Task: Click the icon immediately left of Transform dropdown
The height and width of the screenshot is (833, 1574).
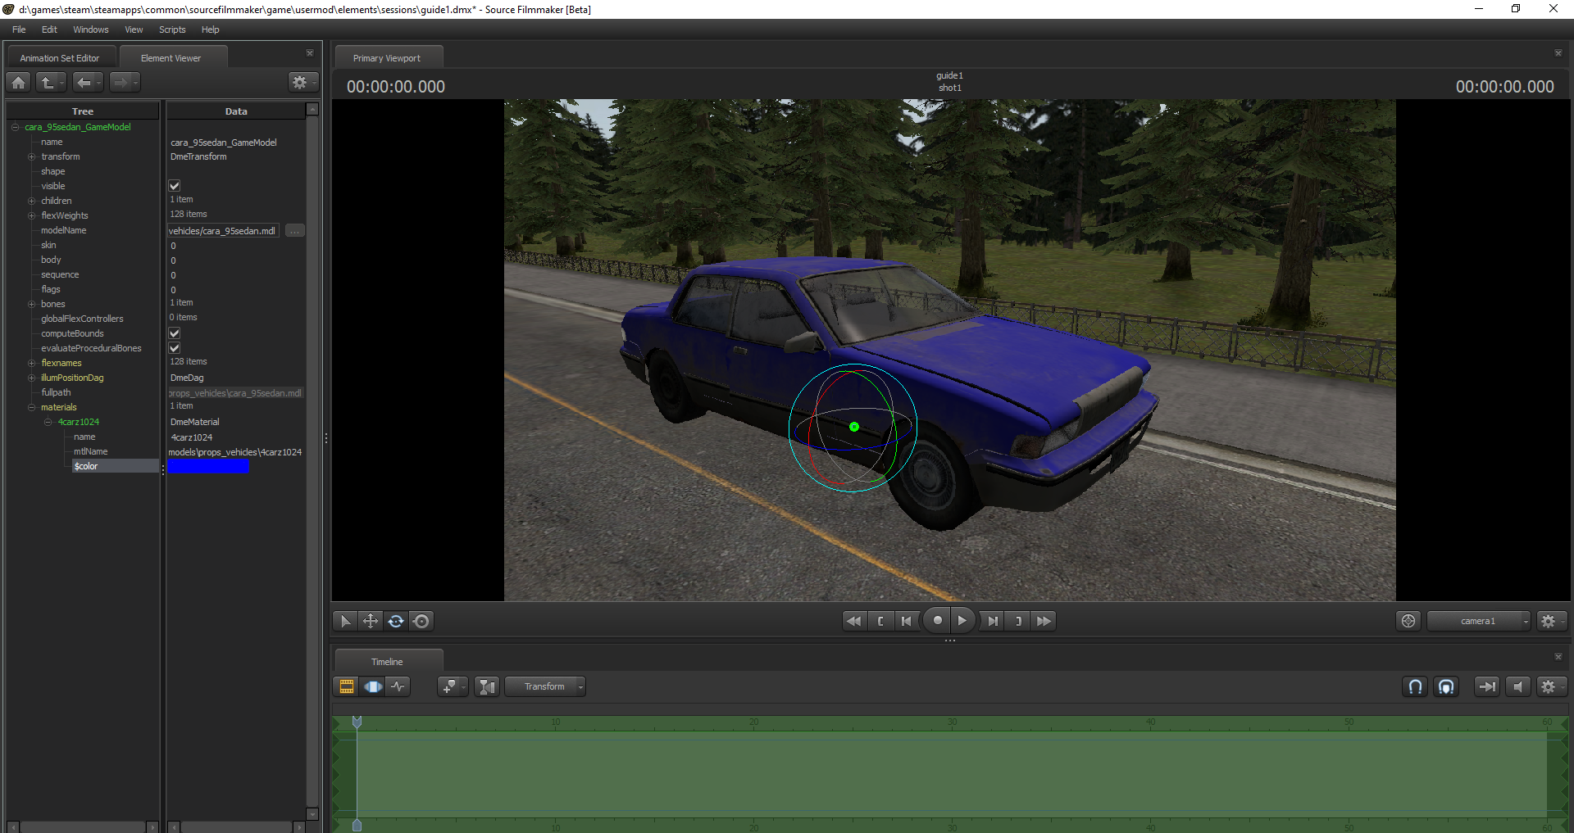Action: click(487, 686)
